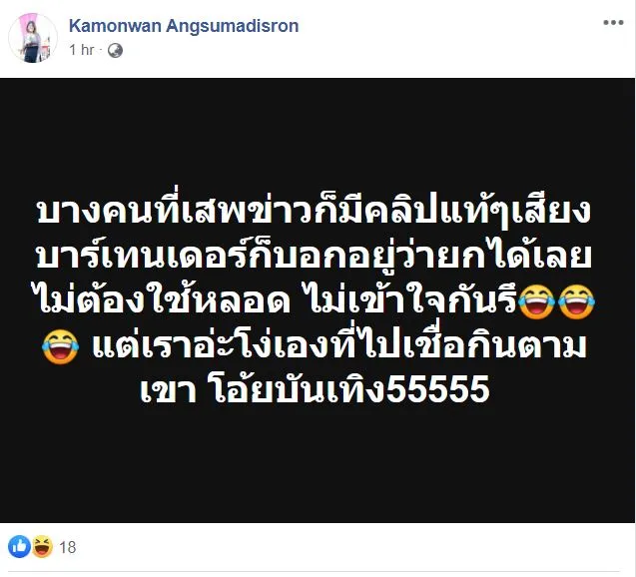
Task: Click the word เขา on last line
Action: pyautogui.click(x=169, y=390)
